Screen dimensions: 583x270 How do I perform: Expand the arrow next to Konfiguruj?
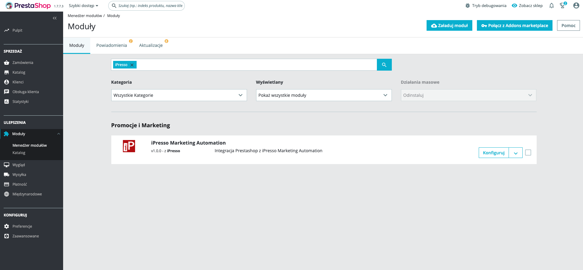pyautogui.click(x=516, y=153)
